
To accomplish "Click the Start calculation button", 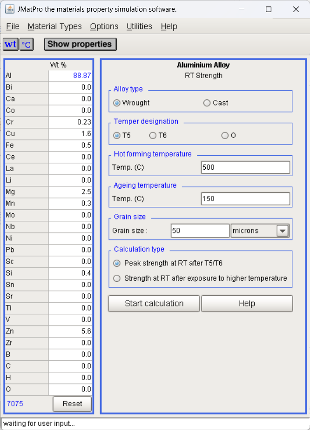I will pos(154,304).
